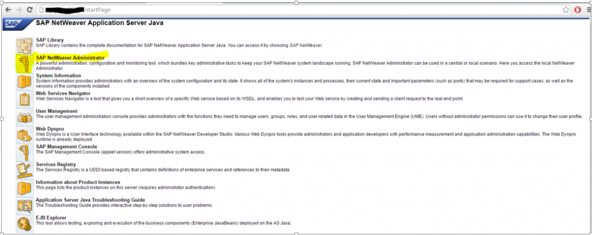The height and width of the screenshot is (235, 592).
Task: Click Information about Product Instances icon
Action: tap(24, 188)
